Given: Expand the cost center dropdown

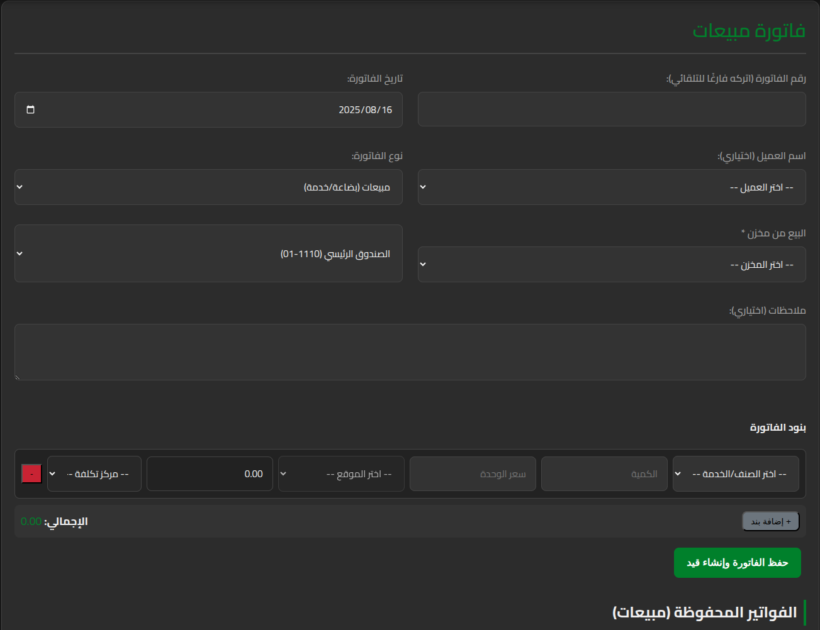Looking at the screenshot, I should 94,474.
